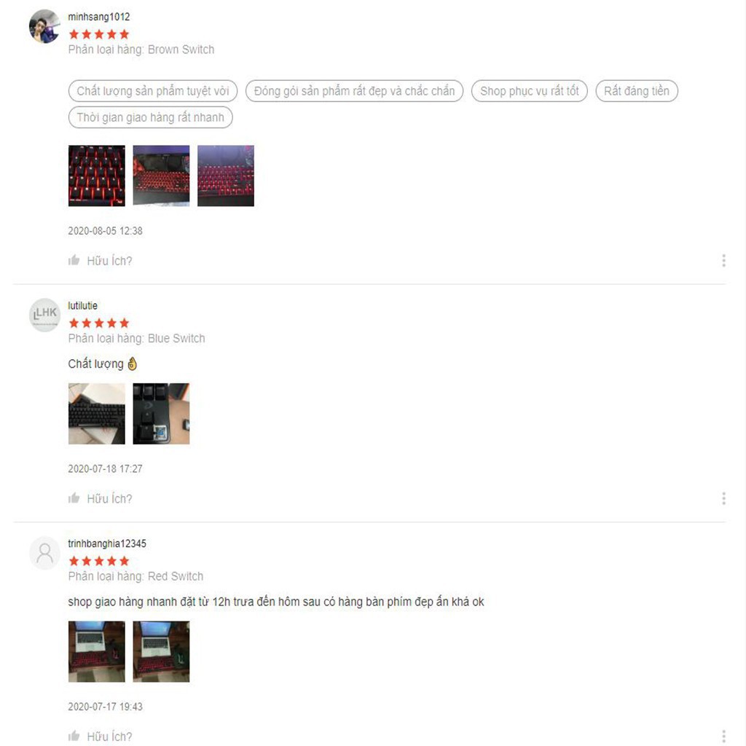
Task: Click the thumbs-up icon under lutilutie's review
Action: [x=74, y=498]
